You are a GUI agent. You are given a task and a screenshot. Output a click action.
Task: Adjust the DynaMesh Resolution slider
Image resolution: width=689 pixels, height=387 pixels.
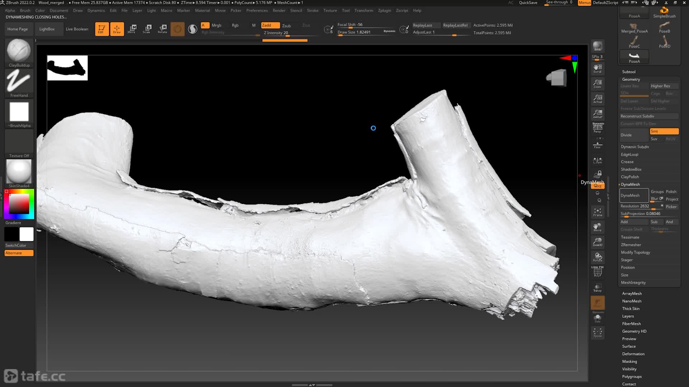(x=641, y=206)
